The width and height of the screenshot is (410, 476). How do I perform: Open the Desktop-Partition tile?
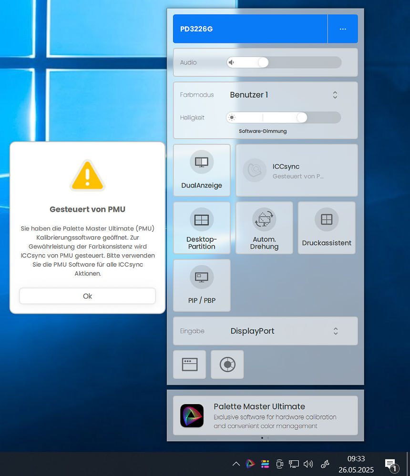[x=202, y=228]
